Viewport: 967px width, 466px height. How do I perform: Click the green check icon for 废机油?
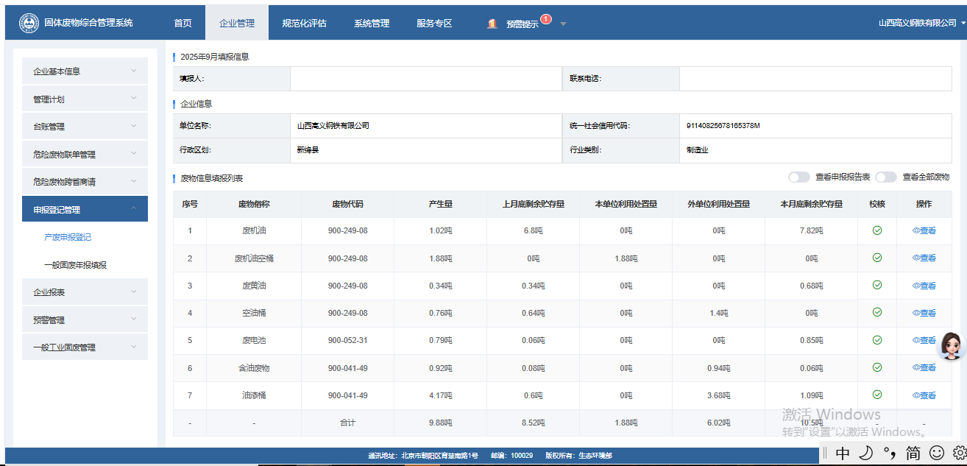pos(877,230)
